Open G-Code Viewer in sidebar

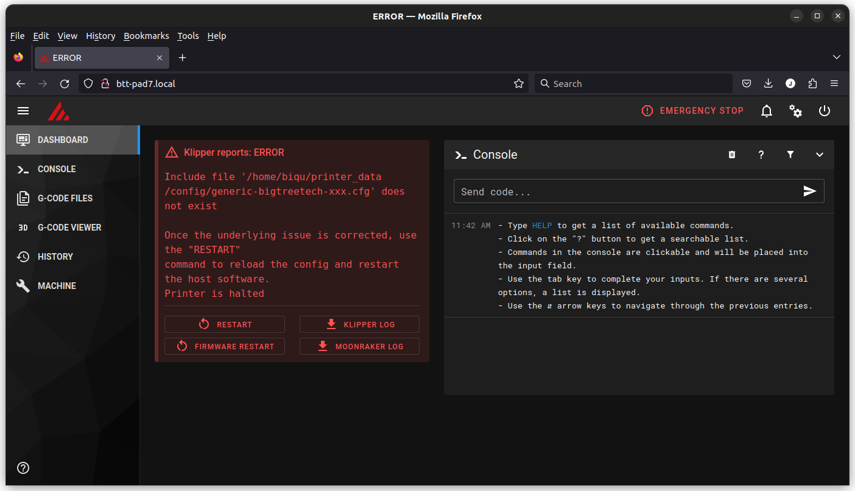[x=72, y=228]
